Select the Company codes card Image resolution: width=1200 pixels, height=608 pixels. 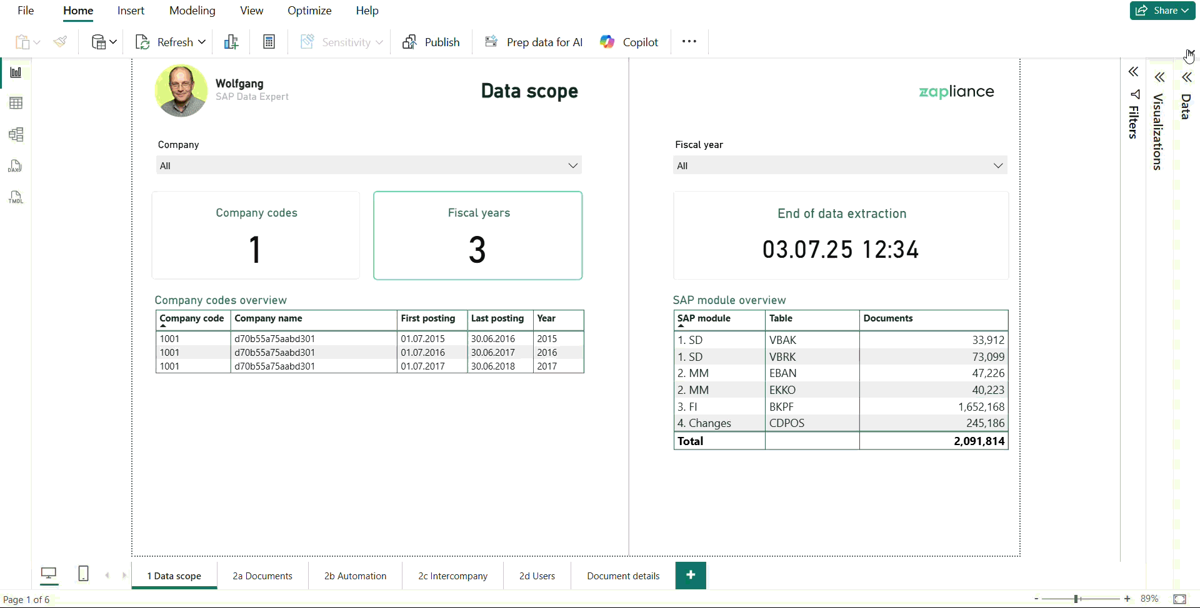(256, 235)
